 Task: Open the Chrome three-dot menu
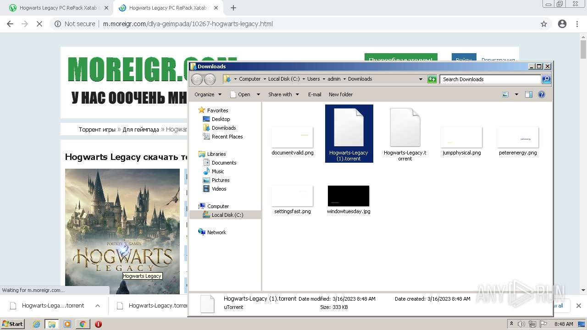[577, 24]
